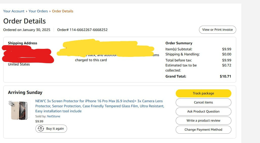The width and height of the screenshot is (260, 143).
Task: Click the order number 114-6662267-6668252
Action: click(88, 30)
